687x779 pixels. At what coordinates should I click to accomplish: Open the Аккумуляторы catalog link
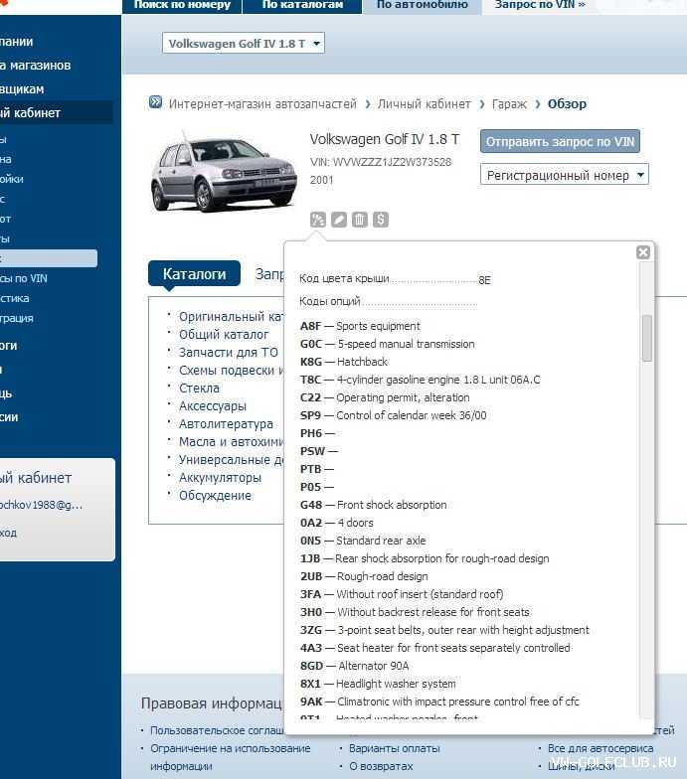coord(221,477)
